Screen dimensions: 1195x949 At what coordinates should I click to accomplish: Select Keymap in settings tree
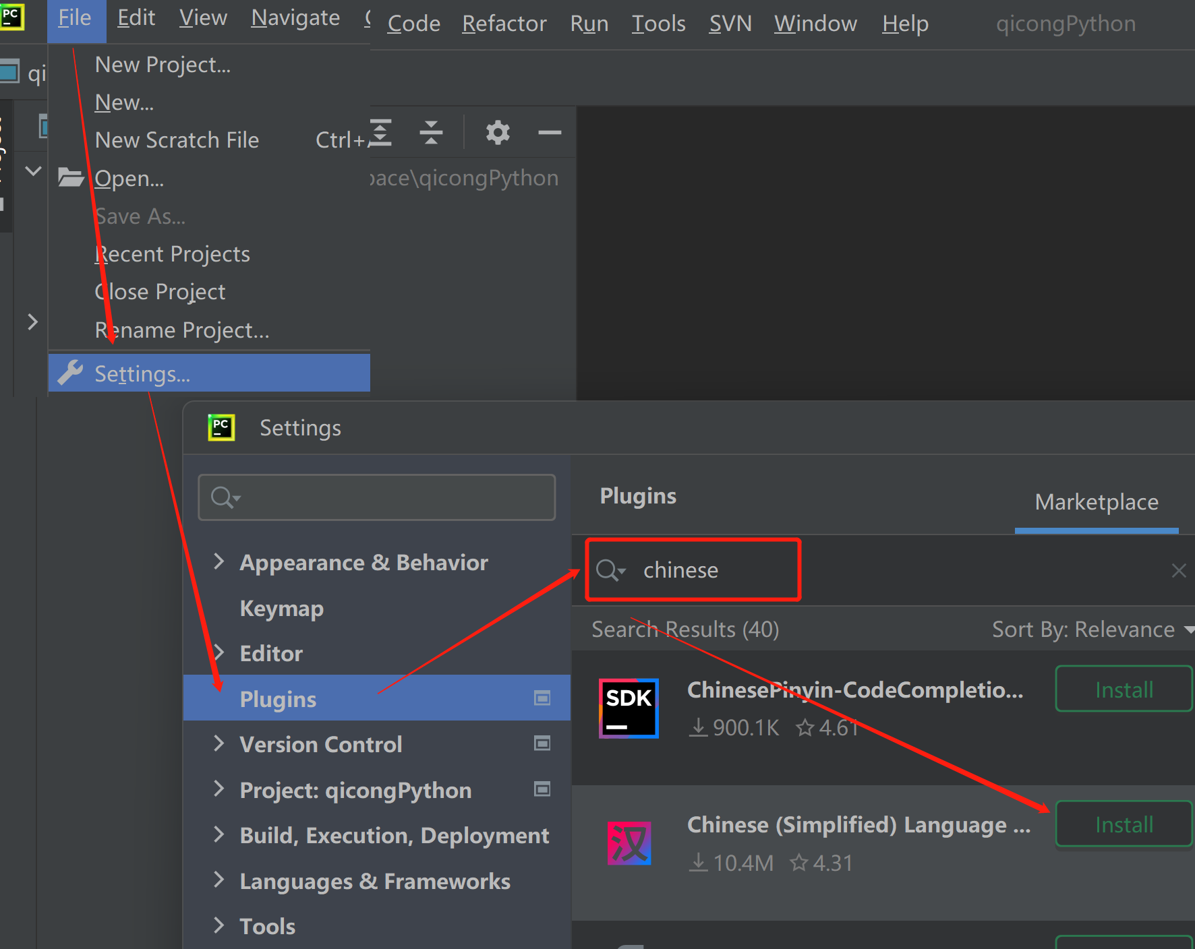click(281, 609)
